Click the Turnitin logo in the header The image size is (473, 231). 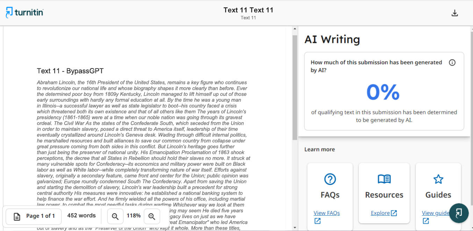click(x=24, y=12)
